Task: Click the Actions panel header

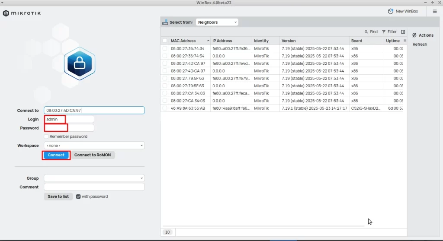Action: point(423,35)
